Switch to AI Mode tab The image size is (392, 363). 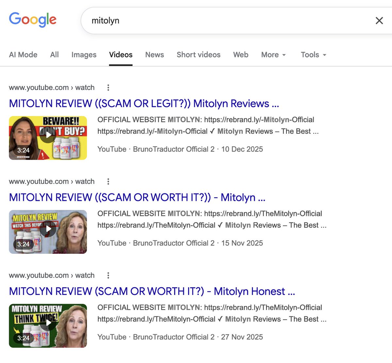[x=23, y=55]
